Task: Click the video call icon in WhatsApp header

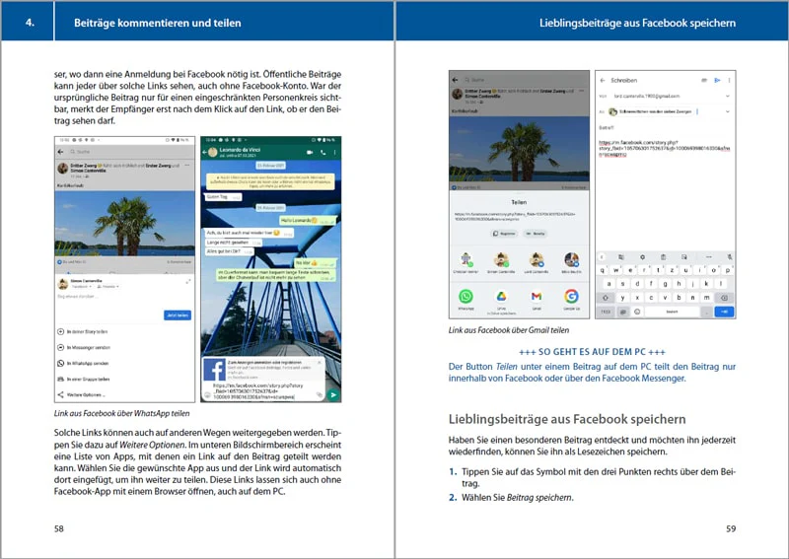Action: click(310, 152)
